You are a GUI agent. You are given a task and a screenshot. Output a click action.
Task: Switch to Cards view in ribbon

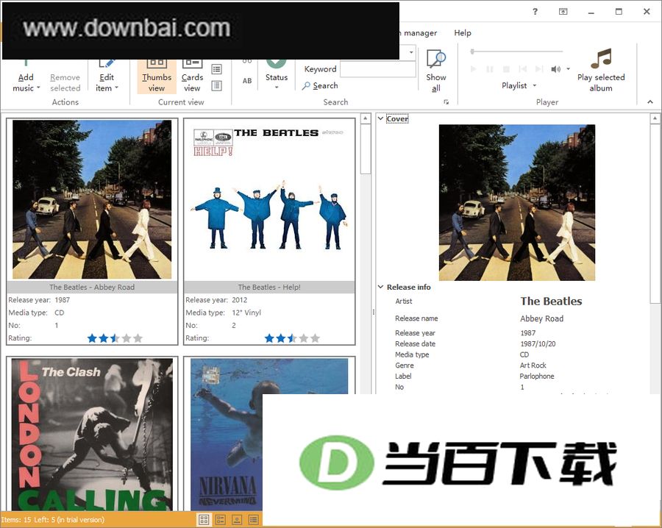(192, 77)
